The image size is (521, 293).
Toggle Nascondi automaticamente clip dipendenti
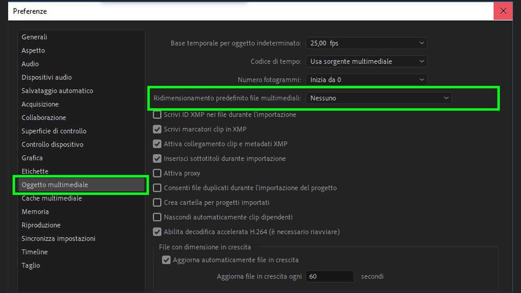click(x=157, y=217)
